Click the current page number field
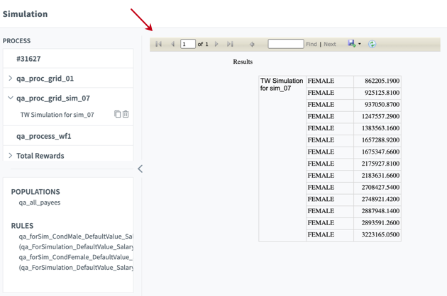This screenshot has height=296, width=447. coord(188,44)
